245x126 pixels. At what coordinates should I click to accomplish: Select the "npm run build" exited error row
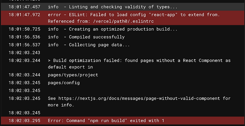tap(122, 120)
